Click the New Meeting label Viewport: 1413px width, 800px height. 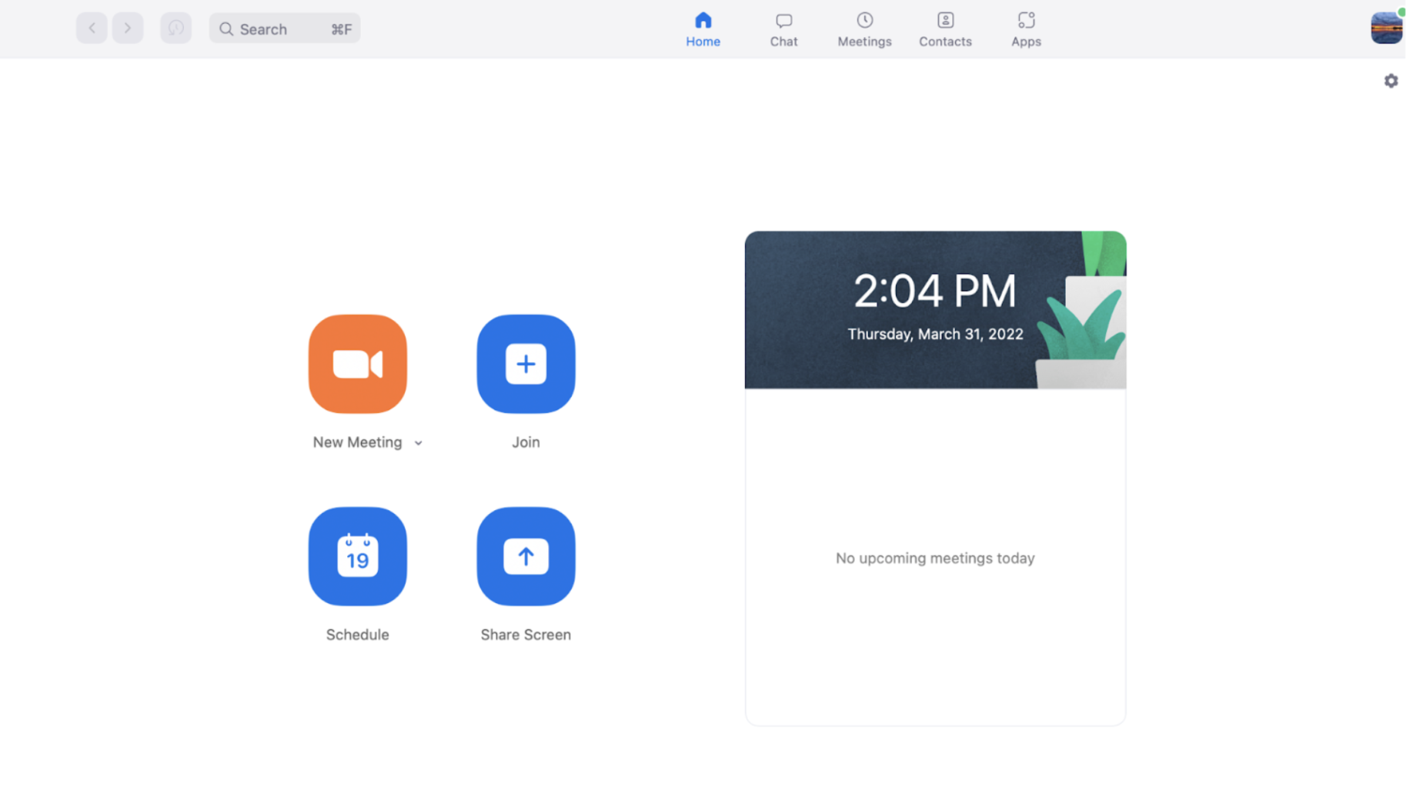coord(357,442)
